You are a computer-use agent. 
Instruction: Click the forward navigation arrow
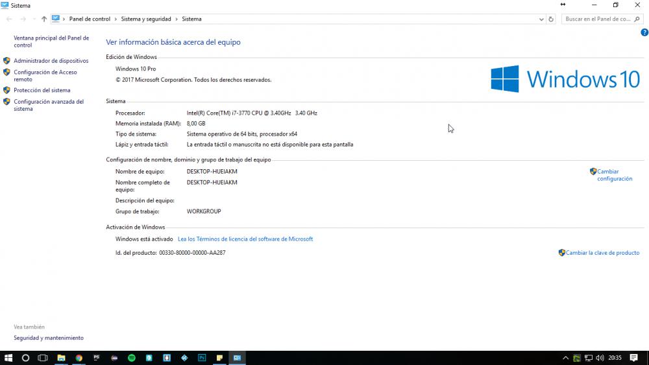[23, 19]
